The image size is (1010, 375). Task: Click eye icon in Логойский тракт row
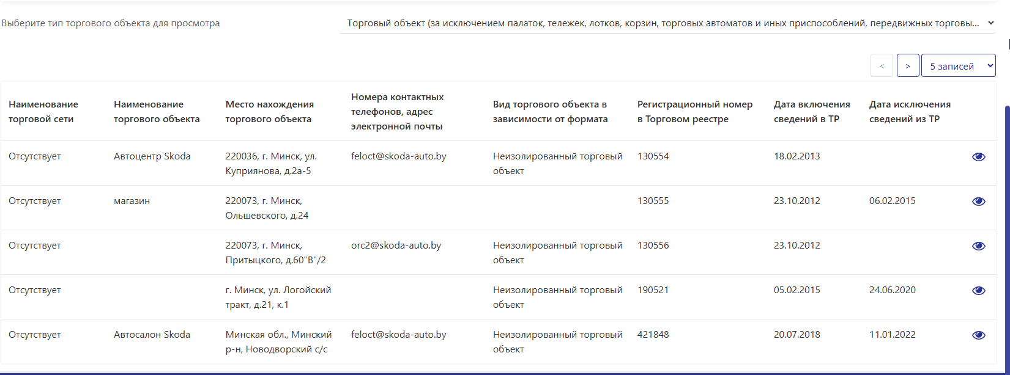click(978, 291)
